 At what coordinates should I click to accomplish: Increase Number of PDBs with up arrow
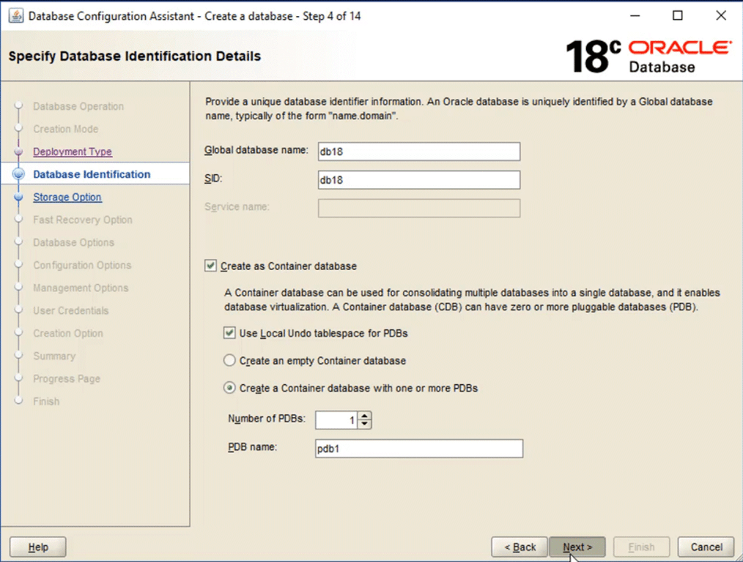[364, 416]
